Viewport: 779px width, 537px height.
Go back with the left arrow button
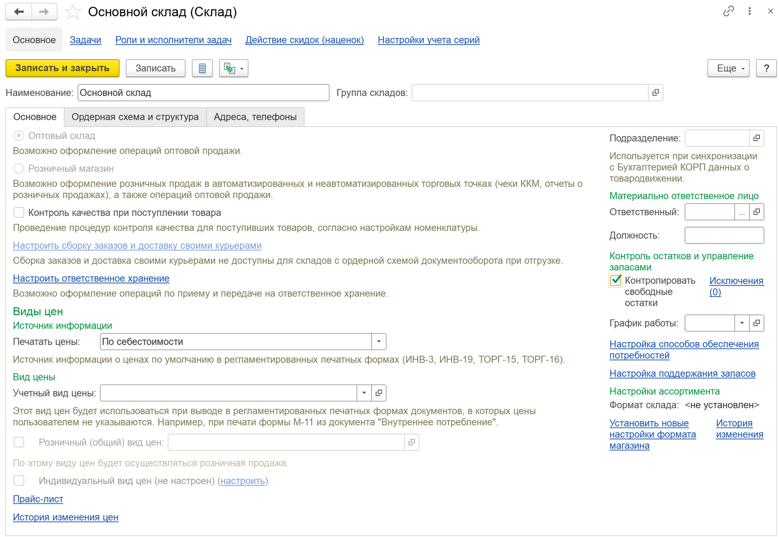(19, 11)
